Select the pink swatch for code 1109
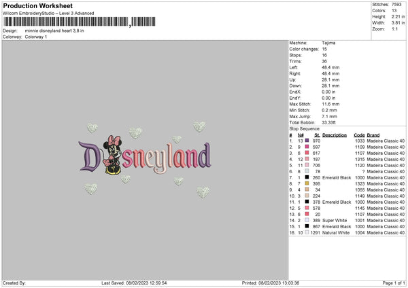 pyautogui.click(x=307, y=147)
